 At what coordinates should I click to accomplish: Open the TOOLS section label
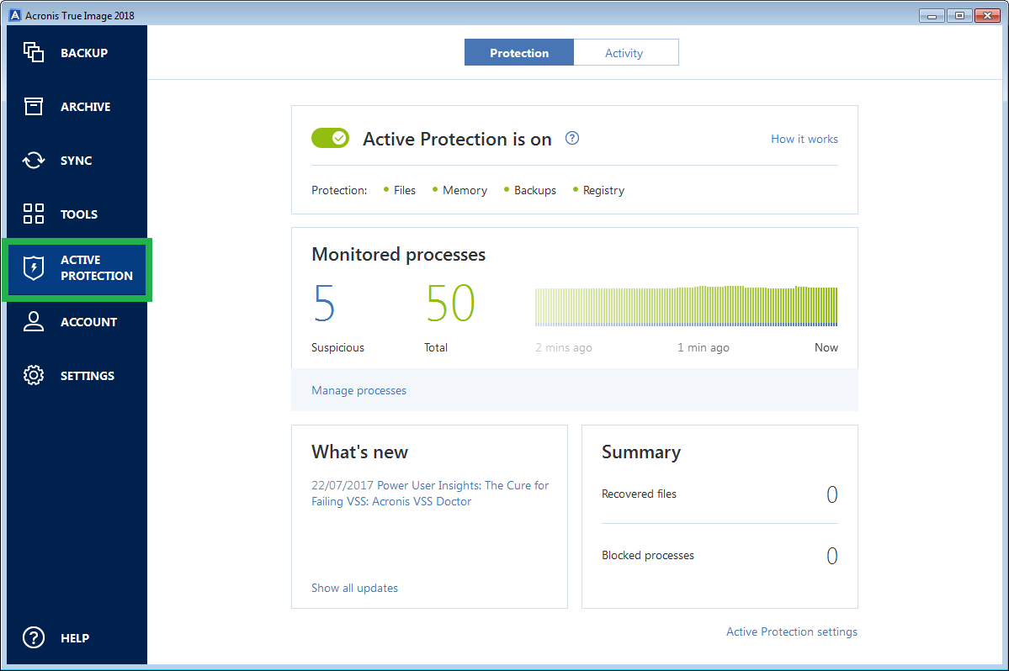(79, 214)
